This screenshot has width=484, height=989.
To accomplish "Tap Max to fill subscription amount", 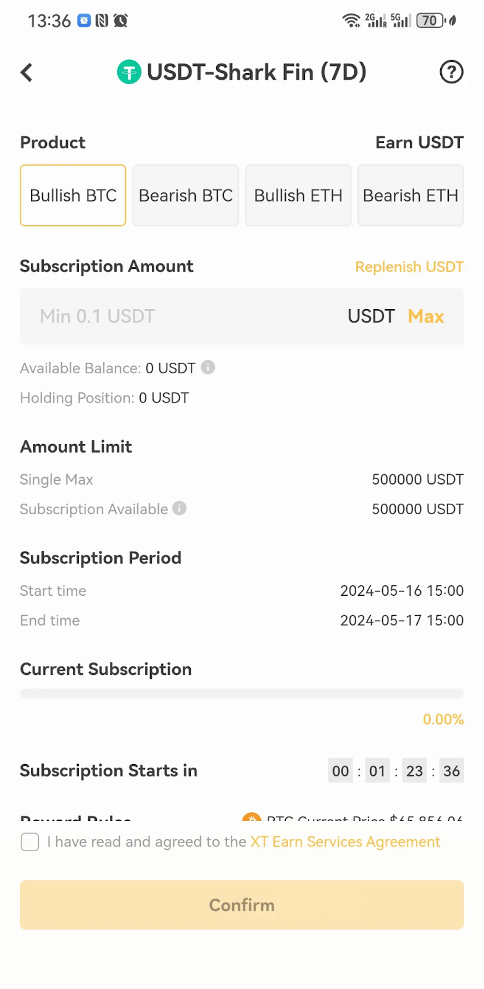I will click(426, 316).
